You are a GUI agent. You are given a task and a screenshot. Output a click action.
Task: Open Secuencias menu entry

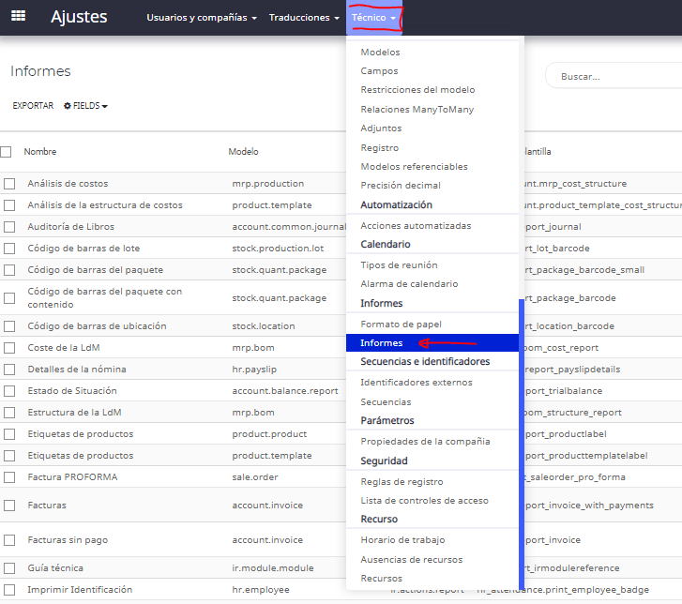[x=386, y=401]
